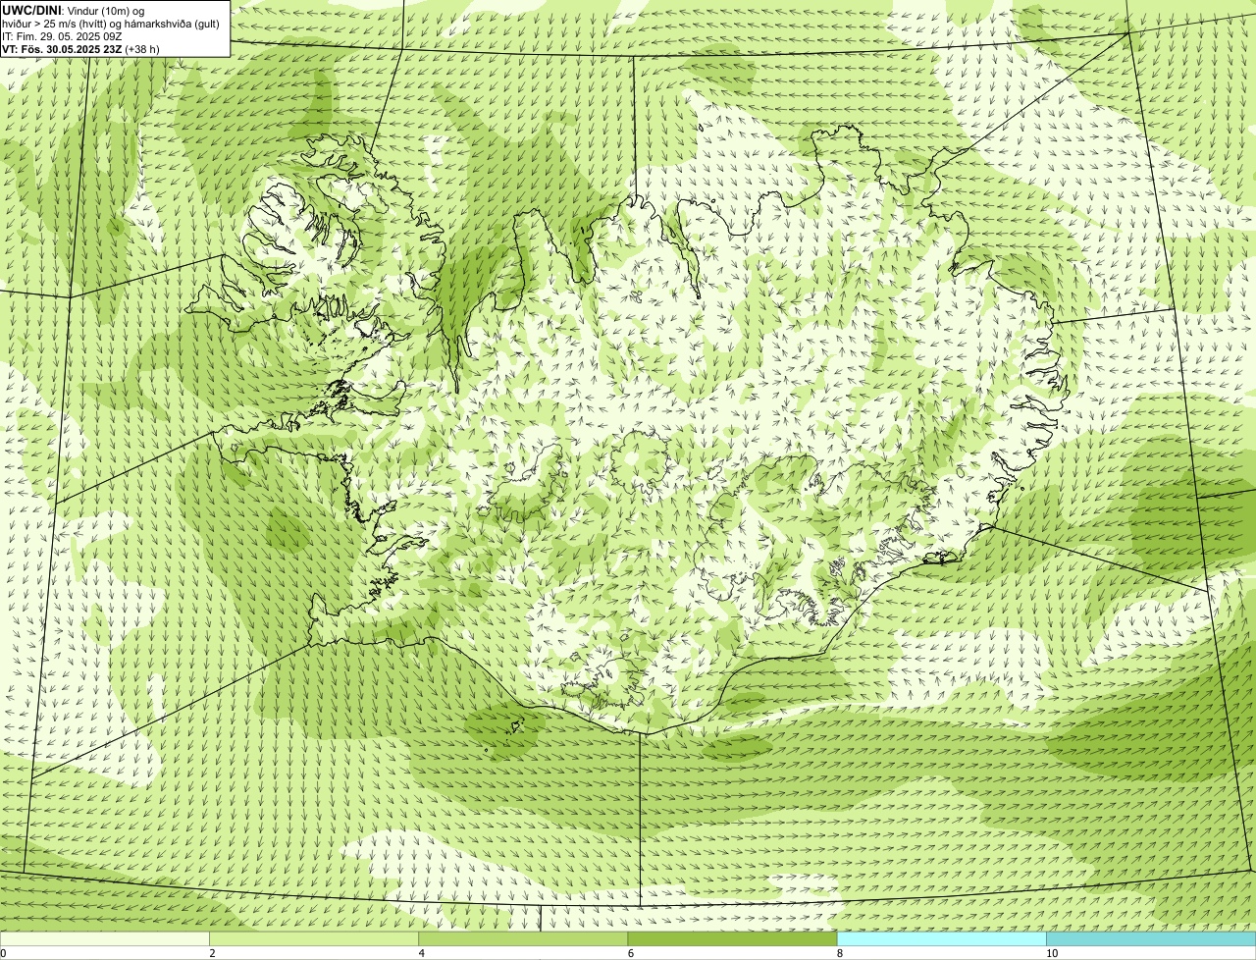
Task: Click the '0' tick label on the scale
Action: (3, 953)
